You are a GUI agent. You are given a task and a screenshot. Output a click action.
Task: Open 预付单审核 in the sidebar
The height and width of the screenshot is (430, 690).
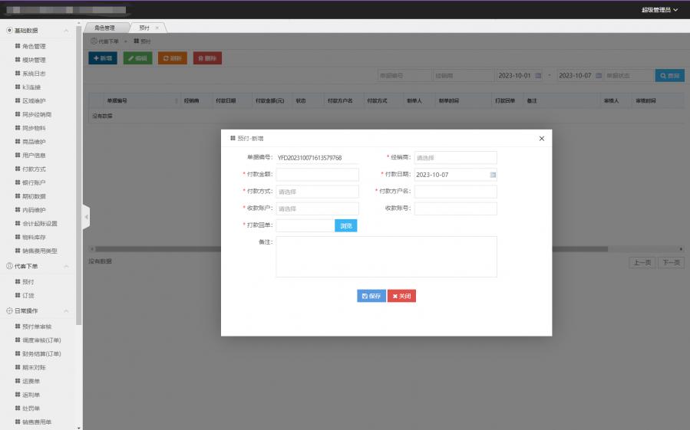[x=37, y=327]
